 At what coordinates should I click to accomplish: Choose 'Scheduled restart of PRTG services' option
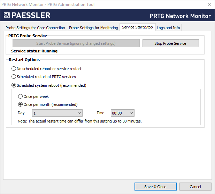click(x=14, y=77)
